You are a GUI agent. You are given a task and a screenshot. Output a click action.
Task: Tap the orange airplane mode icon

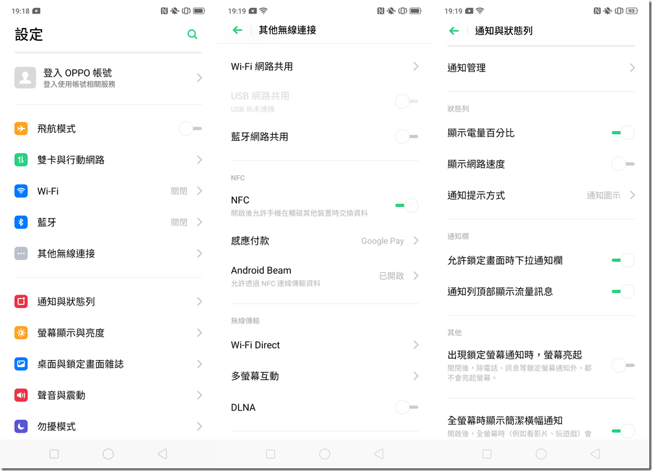(x=21, y=128)
